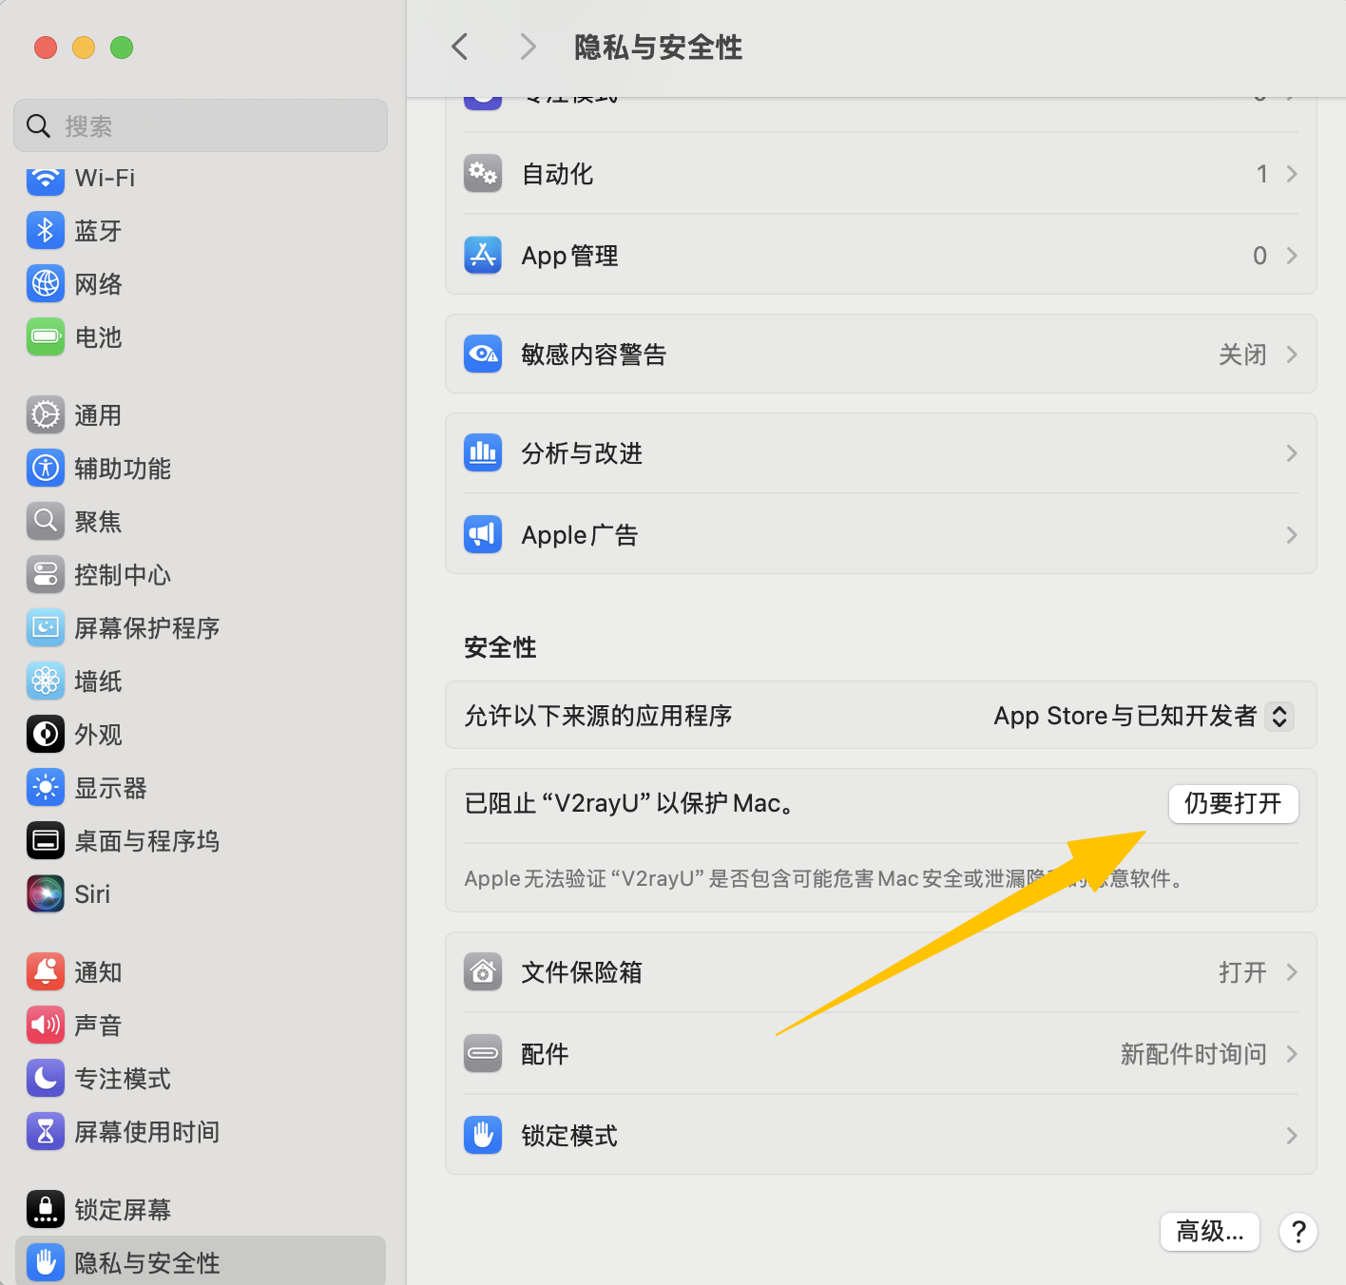Go to Desktop & Dock settings
Screen dimensions: 1346x1285
pyautogui.click(x=146, y=841)
